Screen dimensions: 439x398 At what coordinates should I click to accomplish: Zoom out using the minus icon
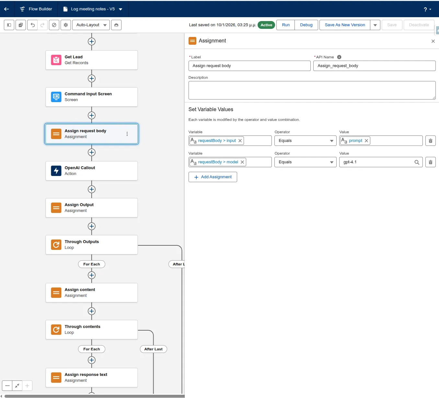[7, 386]
